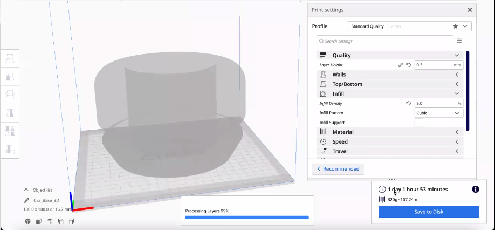Click the 'Print settings' panel title
The width and height of the screenshot is (495, 230).
(x=328, y=10)
